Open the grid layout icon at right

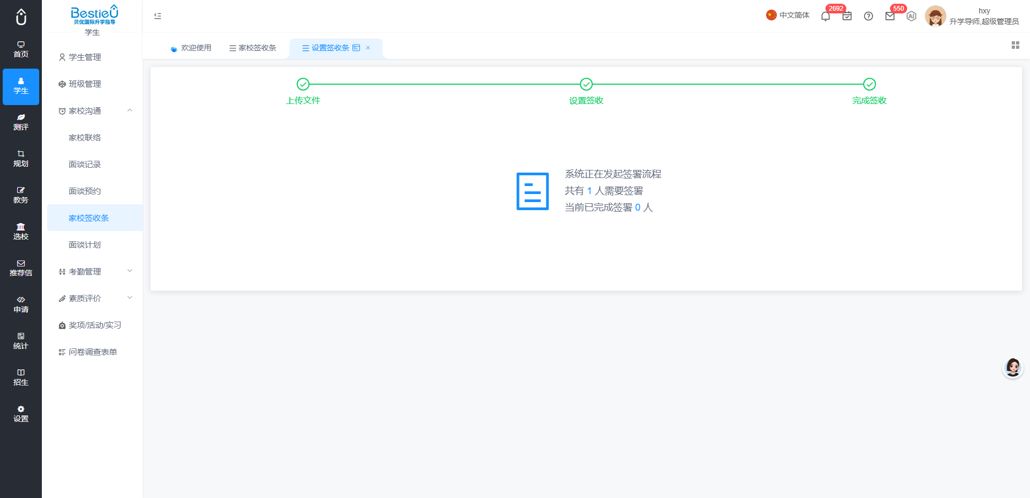[1016, 46]
